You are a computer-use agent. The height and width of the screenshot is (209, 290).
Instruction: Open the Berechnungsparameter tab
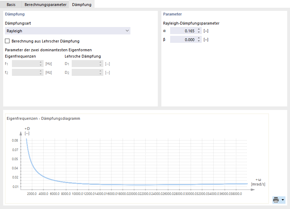45,5
